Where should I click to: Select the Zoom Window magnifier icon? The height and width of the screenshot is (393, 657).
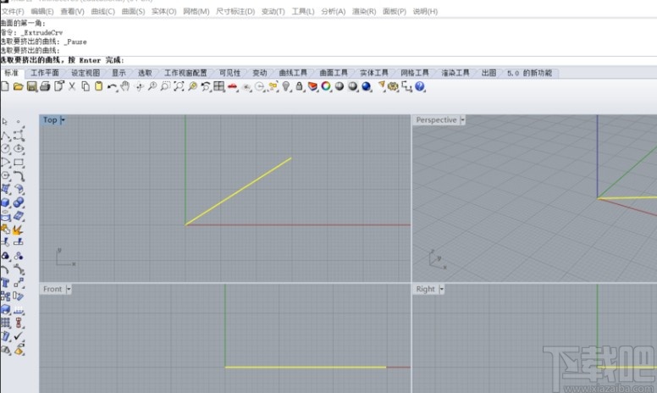tap(165, 86)
